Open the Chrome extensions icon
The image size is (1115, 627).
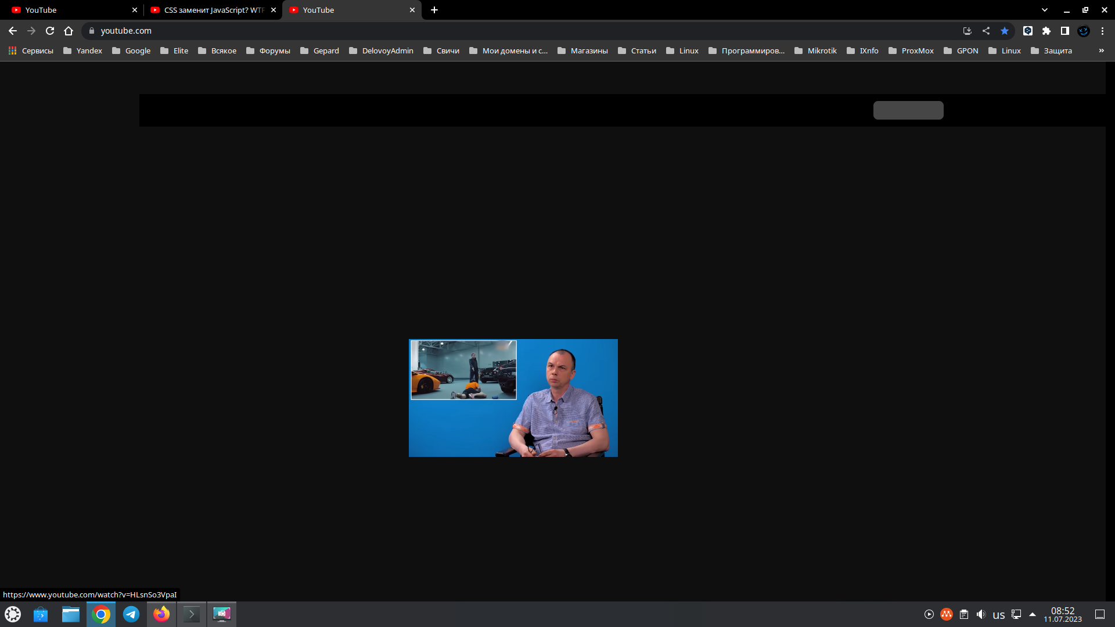coord(1046,31)
